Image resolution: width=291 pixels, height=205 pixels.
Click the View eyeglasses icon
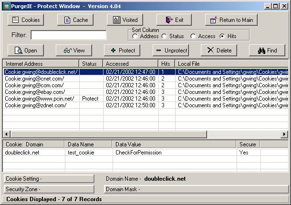pyautogui.click(x=67, y=50)
